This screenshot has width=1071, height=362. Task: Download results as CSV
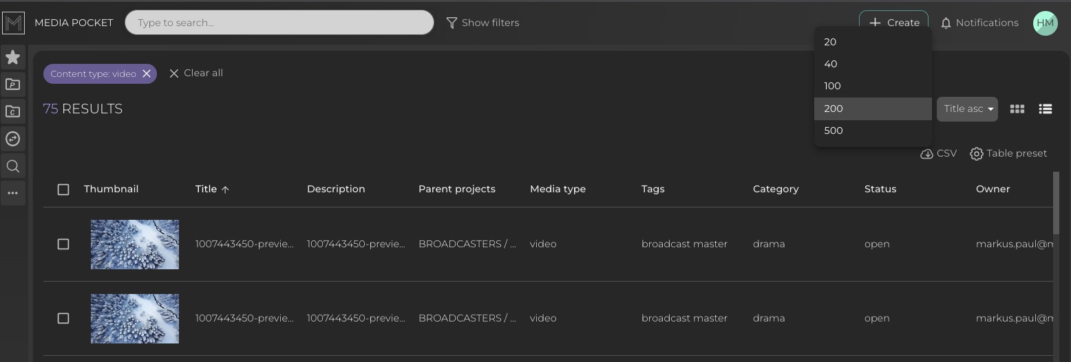point(939,153)
